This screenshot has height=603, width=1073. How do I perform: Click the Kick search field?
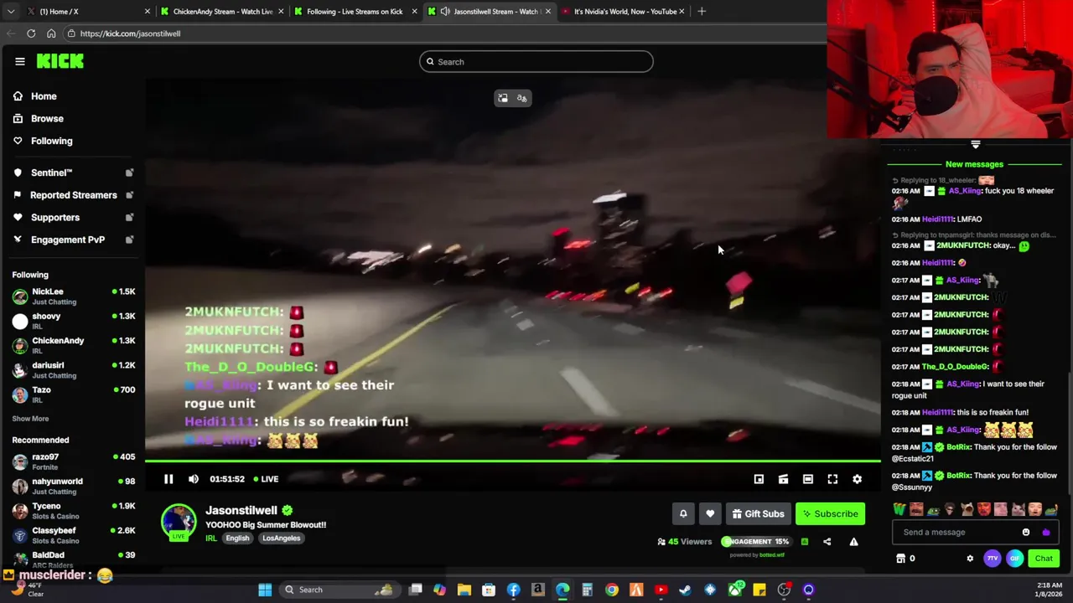pos(536,62)
